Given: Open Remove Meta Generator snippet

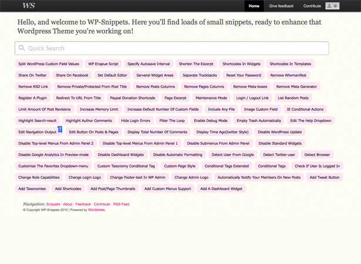Looking at the screenshot, I should [296, 86].
